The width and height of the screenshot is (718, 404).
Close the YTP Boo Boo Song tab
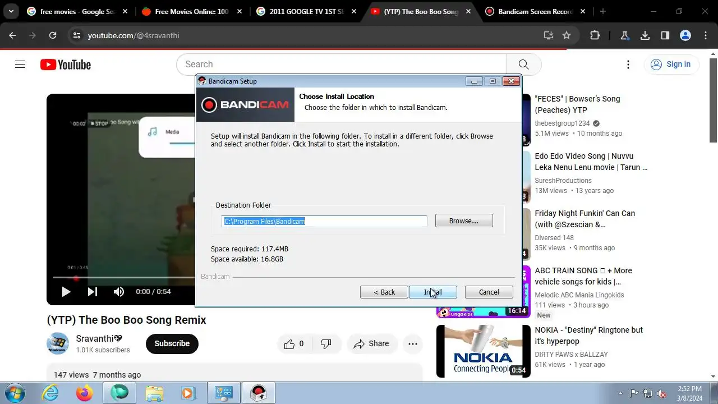(x=468, y=11)
